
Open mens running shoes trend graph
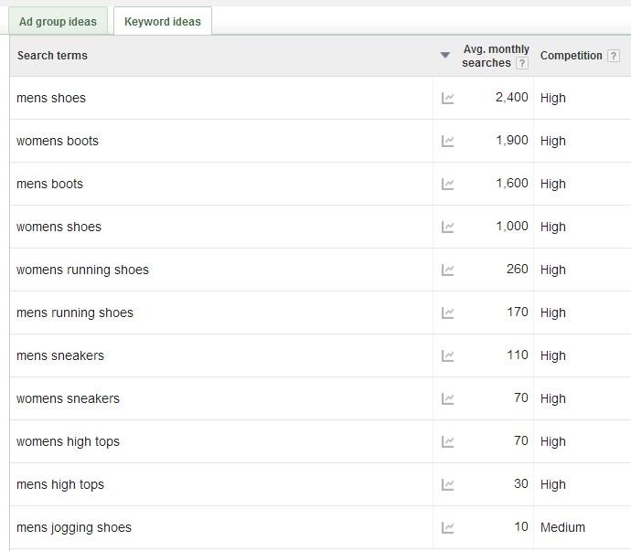pyautogui.click(x=447, y=313)
